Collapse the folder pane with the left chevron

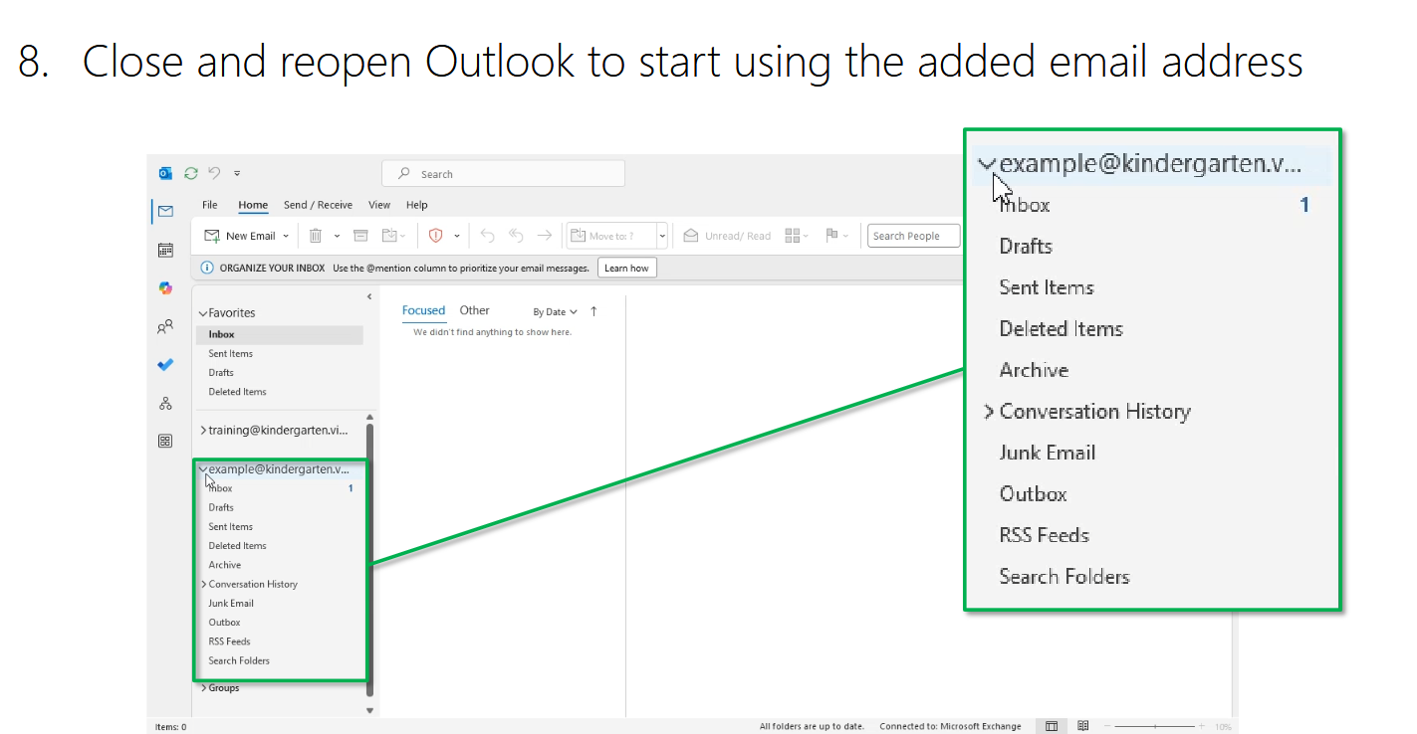tap(369, 296)
